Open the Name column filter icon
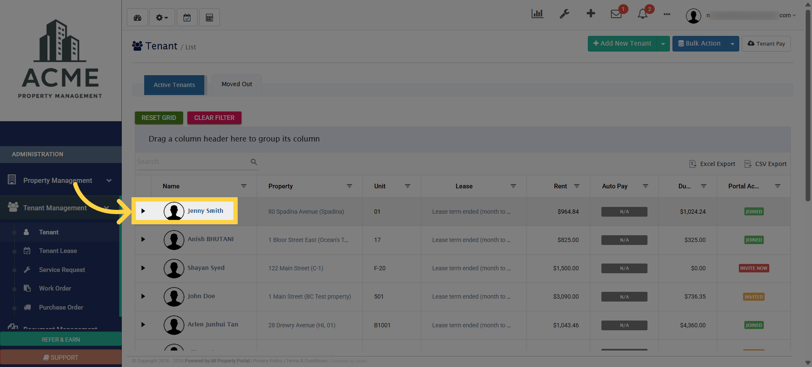Image resolution: width=812 pixels, height=367 pixels. pyautogui.click(x=244, y=186)
